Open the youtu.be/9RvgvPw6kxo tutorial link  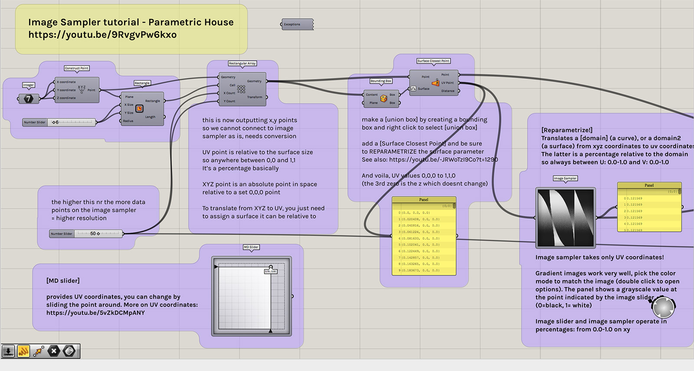102,35
